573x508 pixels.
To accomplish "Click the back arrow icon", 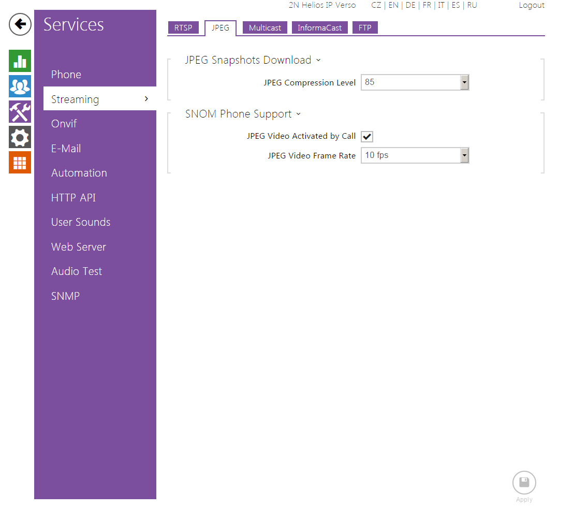I will (x=20, y=24).
